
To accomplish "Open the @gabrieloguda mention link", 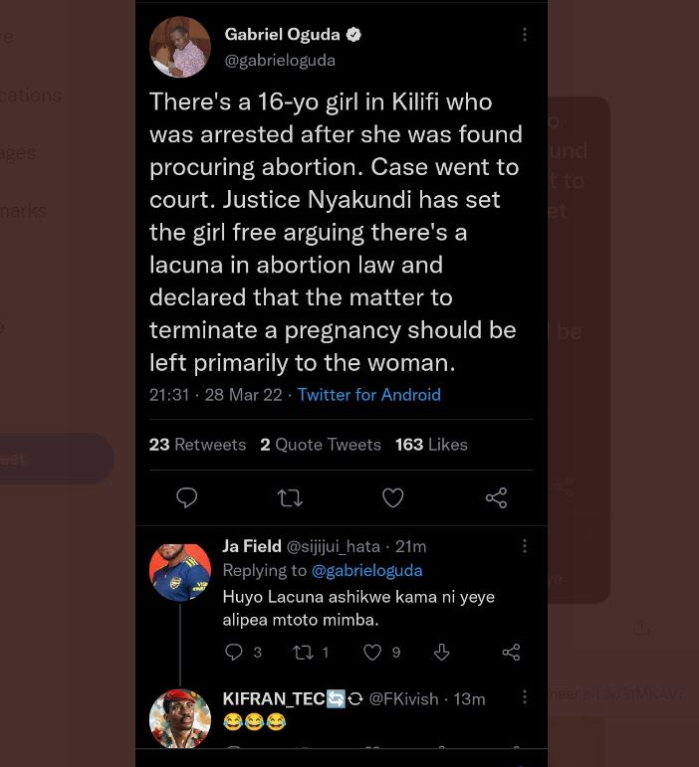I will click(x=366, y=571).
